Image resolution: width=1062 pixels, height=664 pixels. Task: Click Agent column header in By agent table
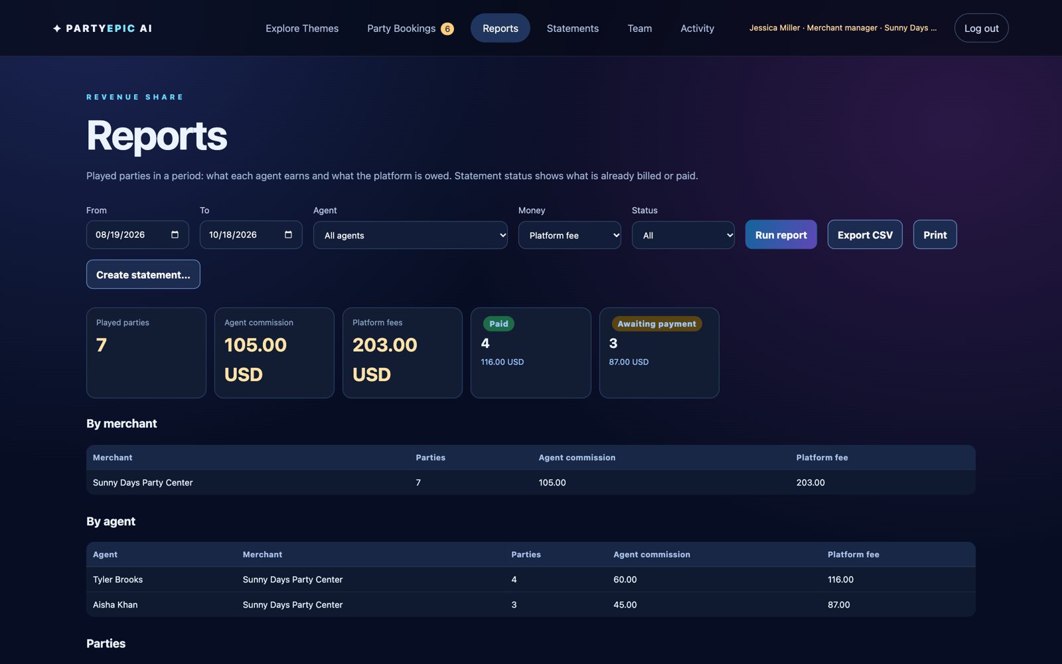pos(105,554)
